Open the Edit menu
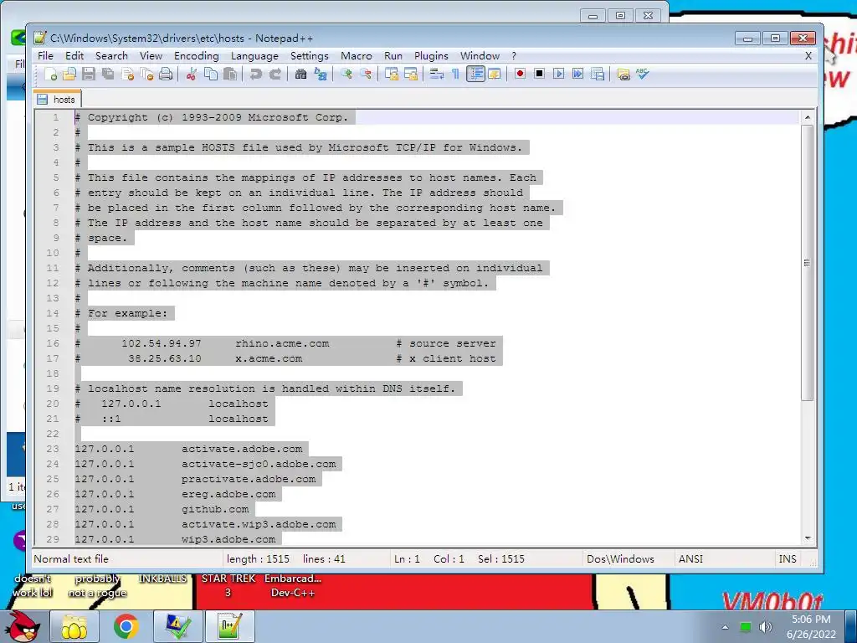The image size is (857, 643). point(74,56)
